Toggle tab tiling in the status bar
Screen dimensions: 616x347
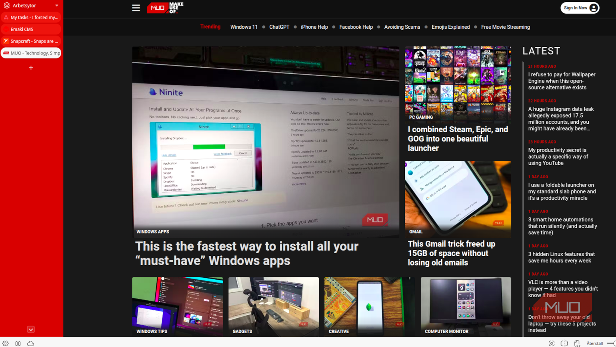564,343
